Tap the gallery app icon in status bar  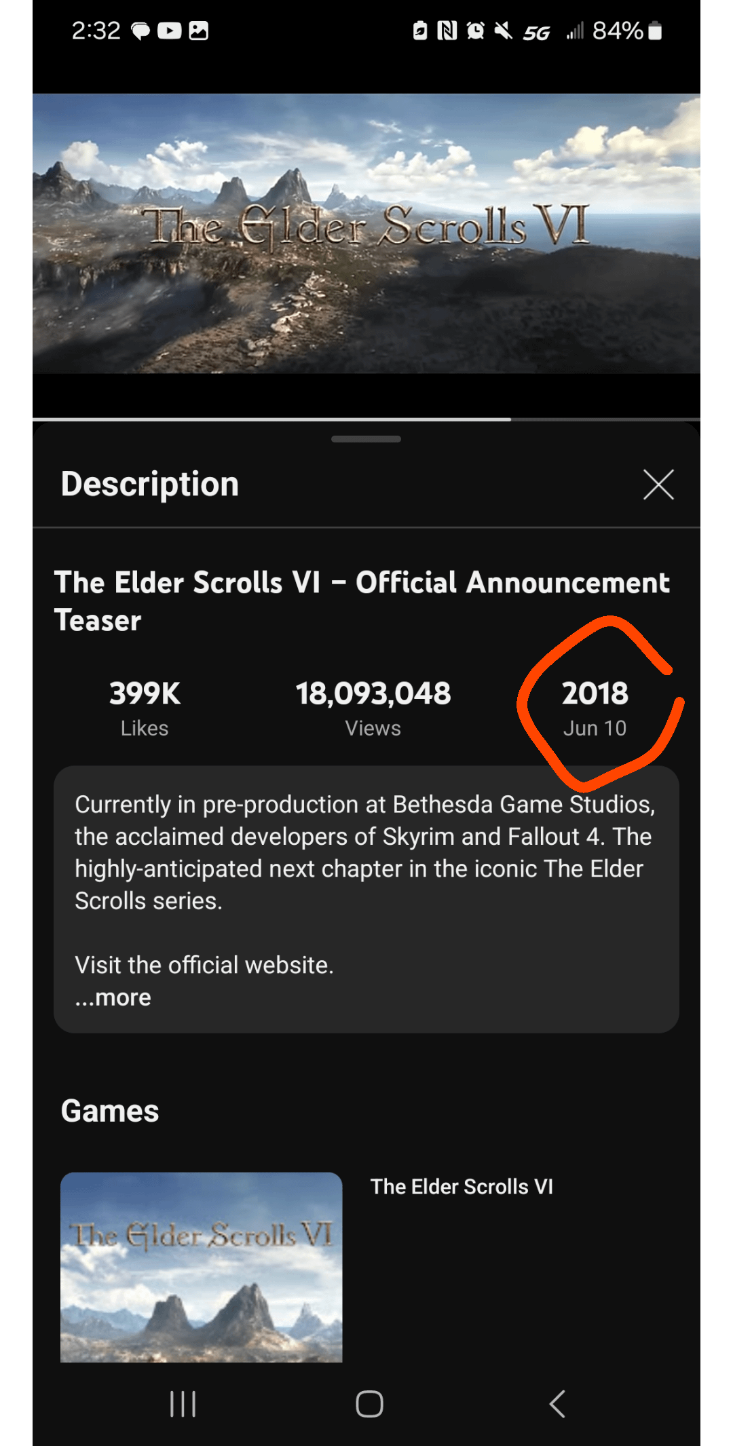(199, 31)
